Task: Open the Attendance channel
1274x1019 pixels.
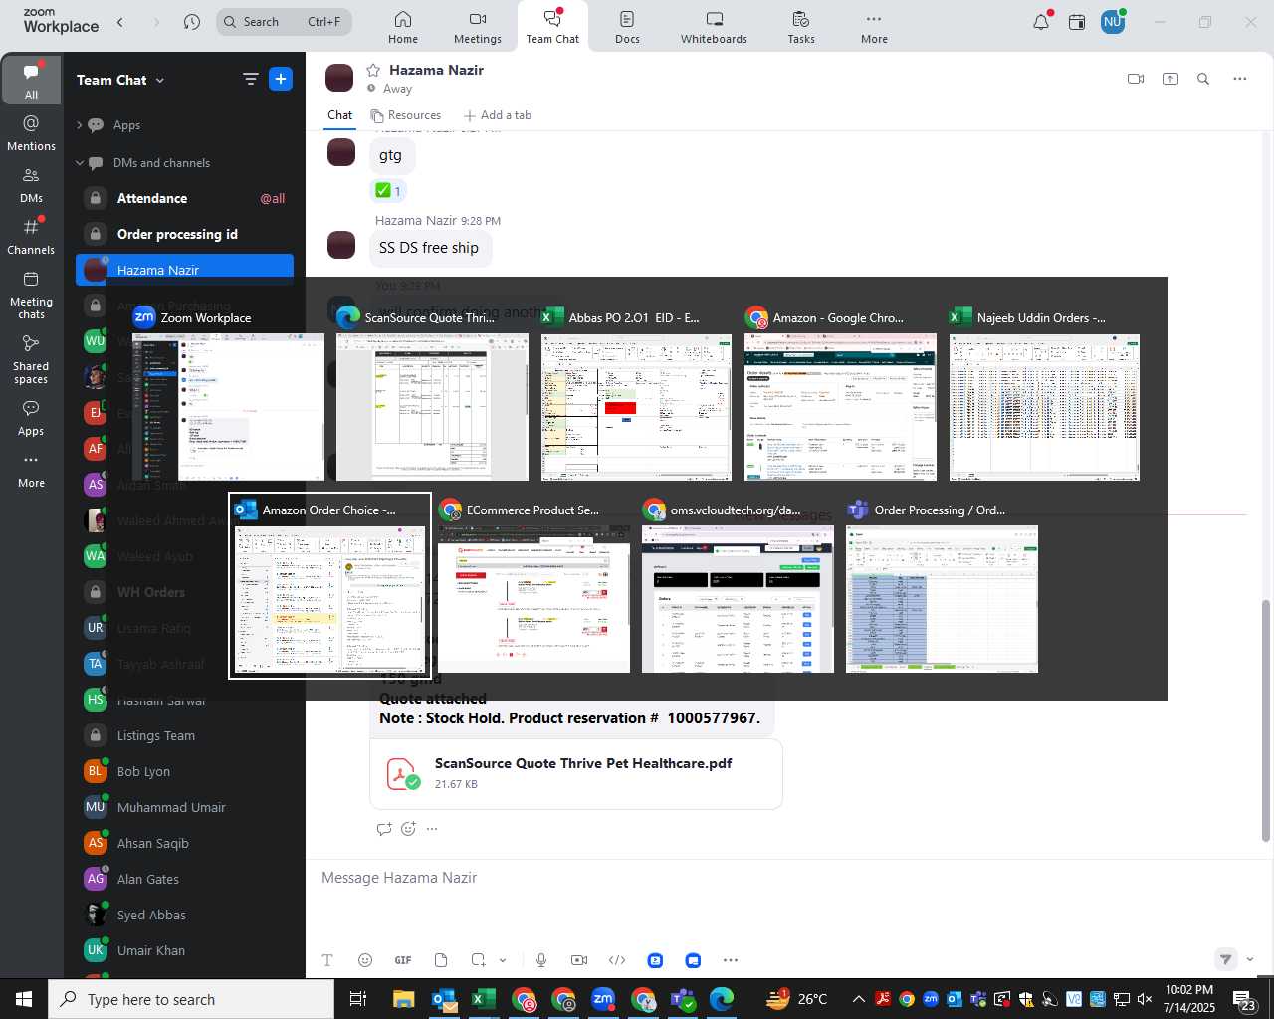Action: pos(184,198)
